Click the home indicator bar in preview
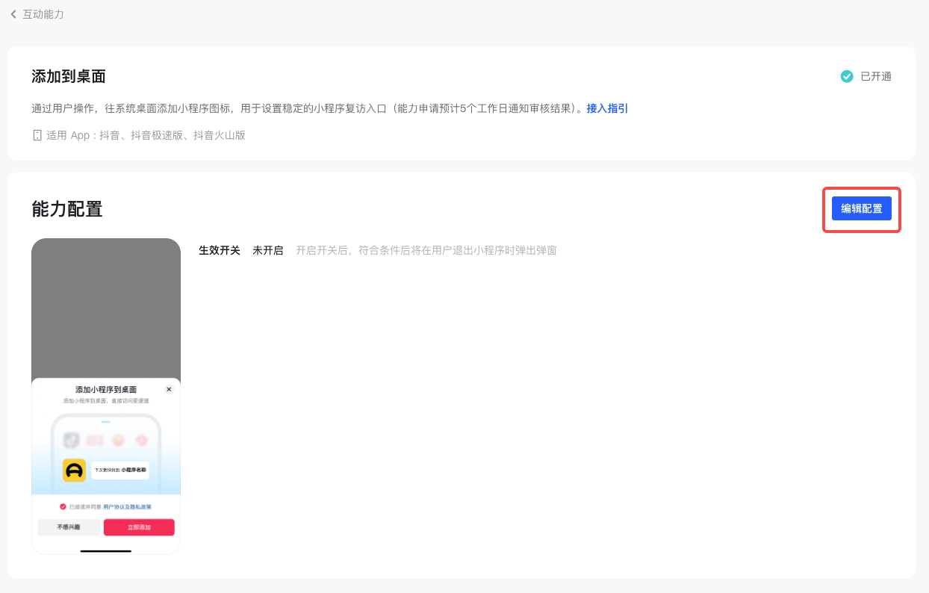 coord(106,551)
